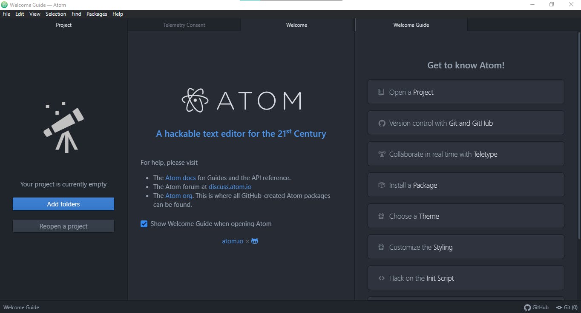Click the 'A hackable text editor' tagline
The image size is (581, 313).
(241, 133)
